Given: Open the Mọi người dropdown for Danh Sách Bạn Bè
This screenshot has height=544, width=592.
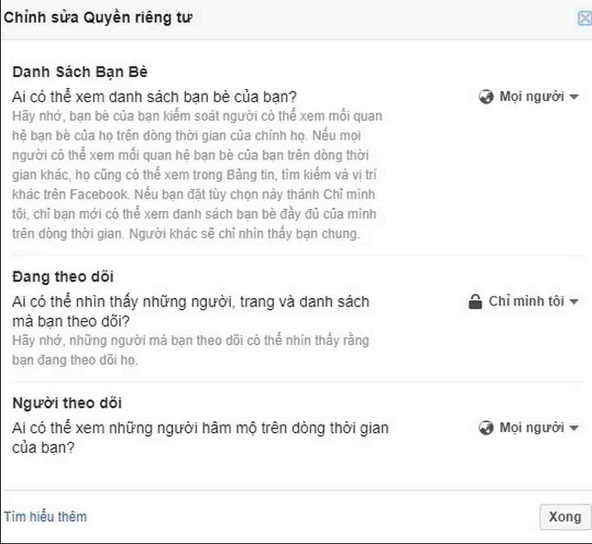Looking at the screenshot, I should pos(528,97).
